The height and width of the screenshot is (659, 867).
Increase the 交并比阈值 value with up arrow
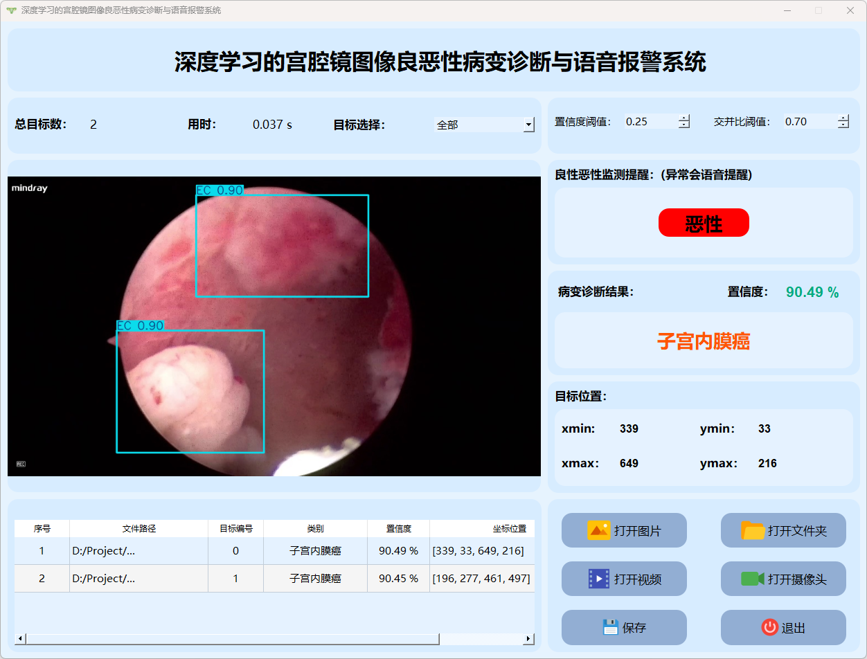coord(843,118)
